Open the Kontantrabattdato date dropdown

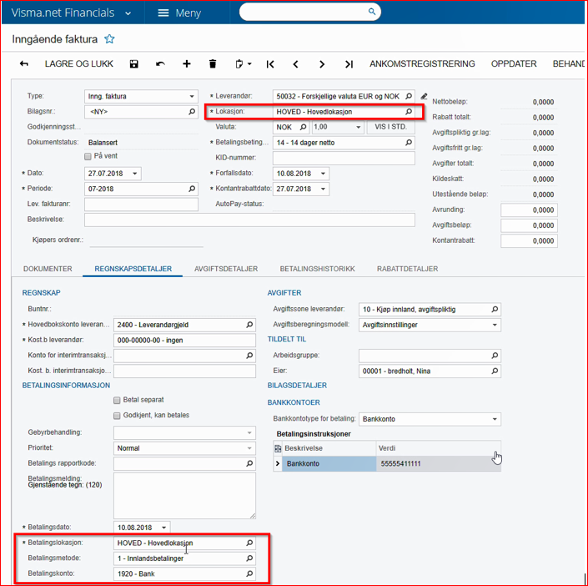click(323, 189)
